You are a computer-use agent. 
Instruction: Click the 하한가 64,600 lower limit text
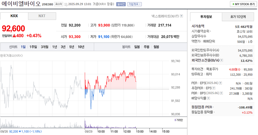[121, 37]
